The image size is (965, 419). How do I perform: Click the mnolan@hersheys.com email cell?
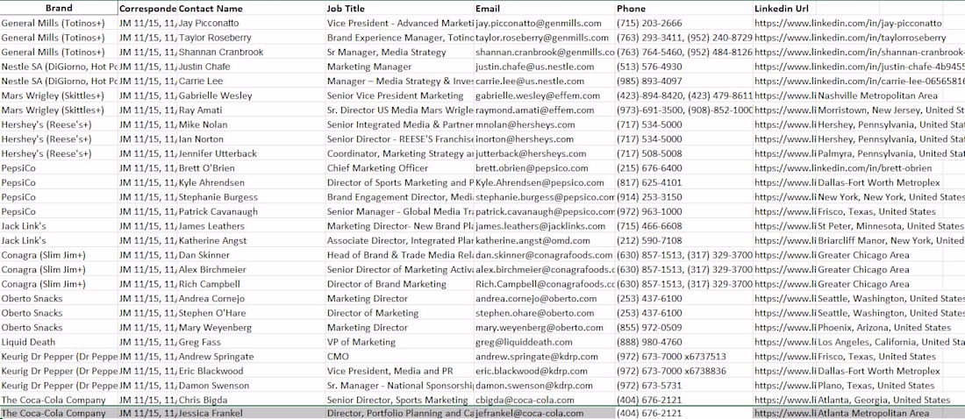545,124
